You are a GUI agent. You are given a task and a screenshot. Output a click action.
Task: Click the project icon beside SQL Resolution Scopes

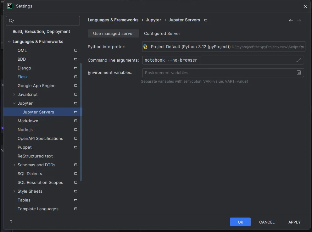point(75,182)
